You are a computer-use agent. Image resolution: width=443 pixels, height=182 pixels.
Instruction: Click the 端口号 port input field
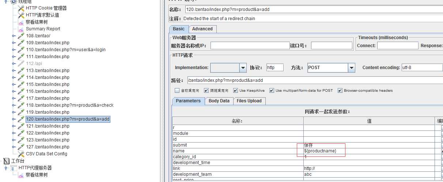coord(332,46)
